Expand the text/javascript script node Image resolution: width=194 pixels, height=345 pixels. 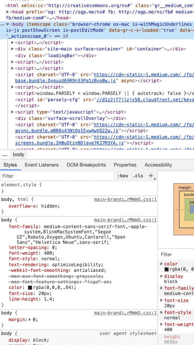(13, 112)
